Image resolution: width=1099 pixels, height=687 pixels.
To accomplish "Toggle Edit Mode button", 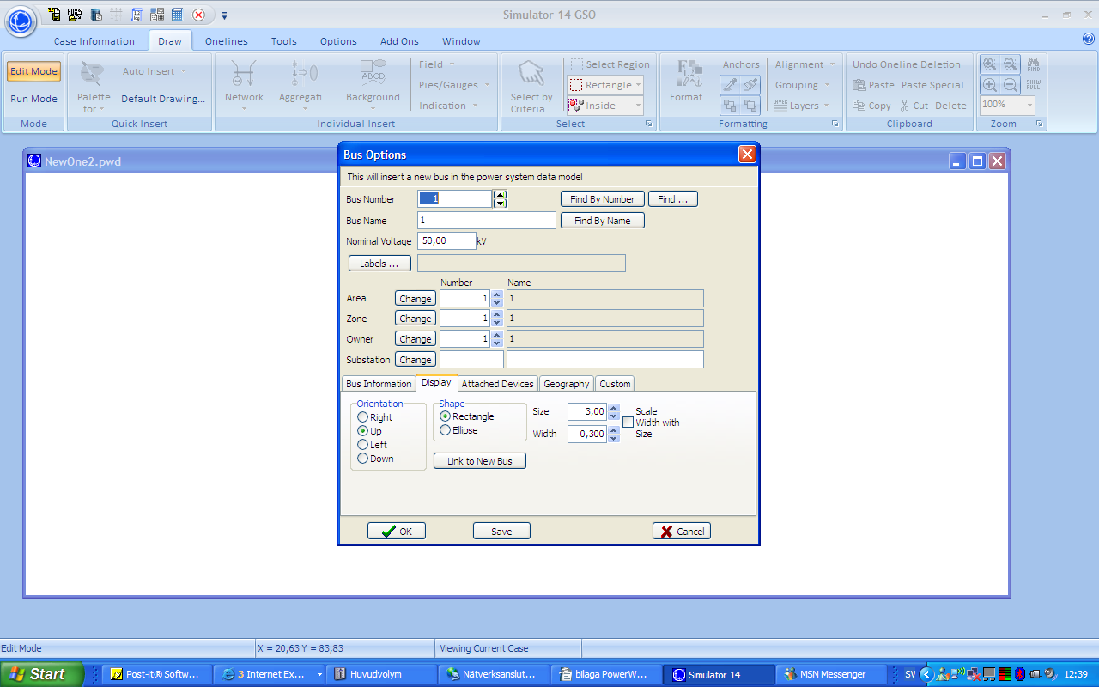I will point(34,71).
